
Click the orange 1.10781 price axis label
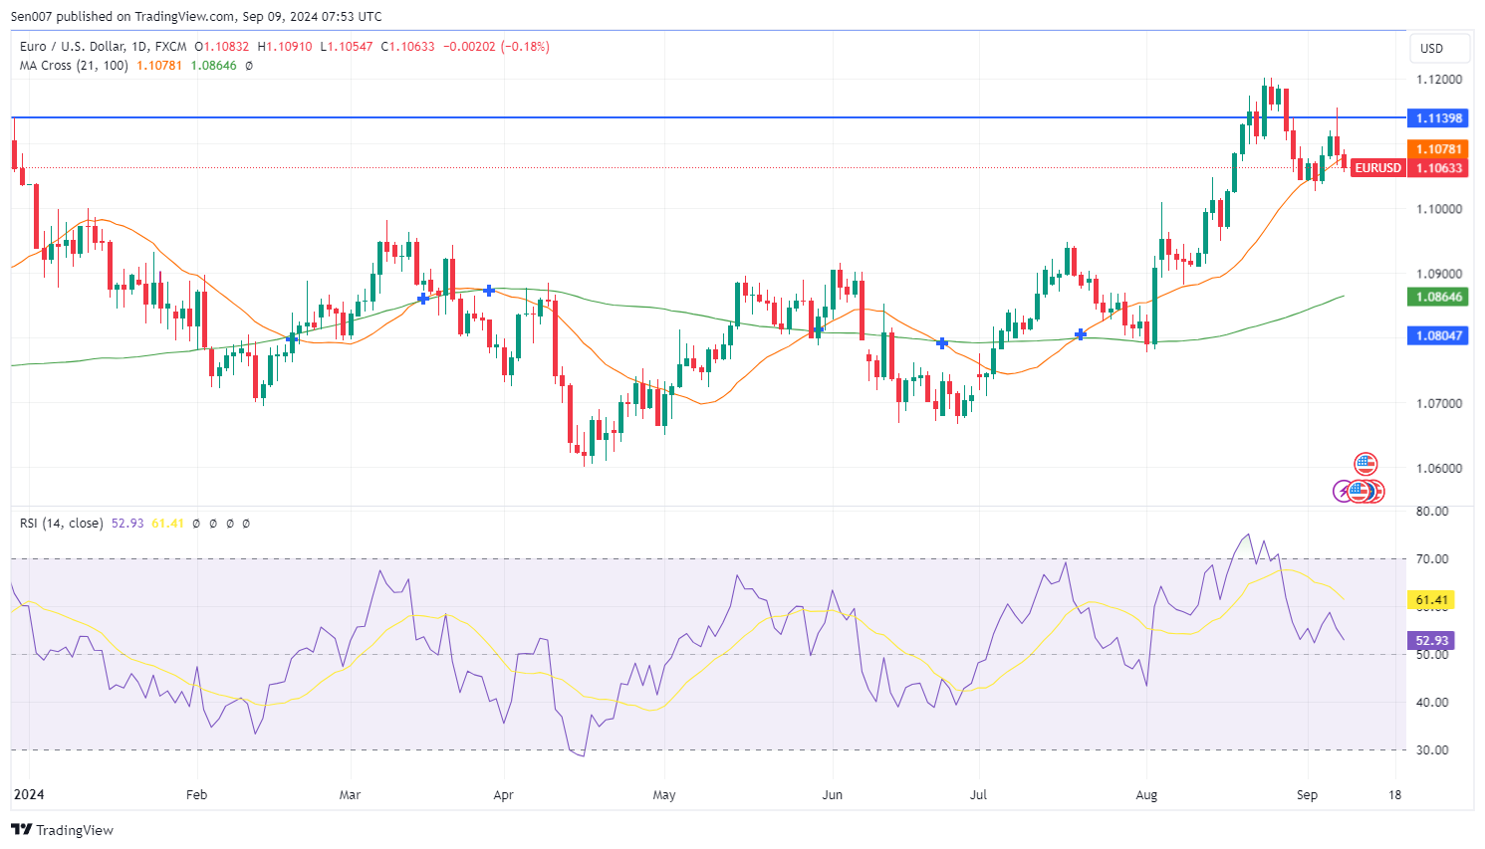click(1439, 149)
